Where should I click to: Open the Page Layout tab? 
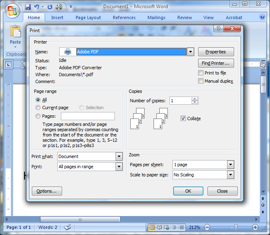tap(88, 18)
